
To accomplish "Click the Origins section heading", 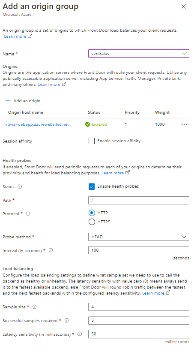I will coord(10,66).
